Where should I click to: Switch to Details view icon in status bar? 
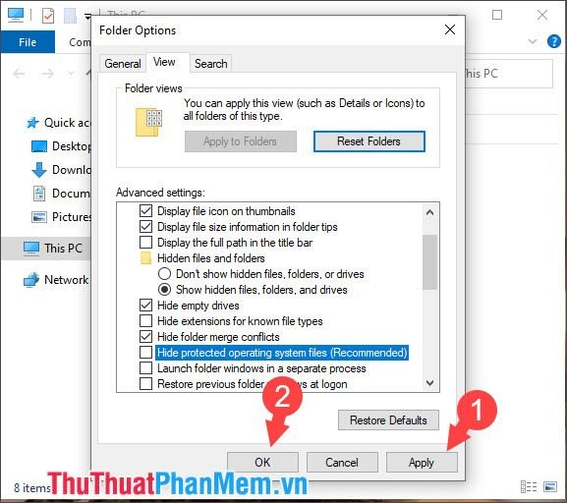click(x=529, y=487)
